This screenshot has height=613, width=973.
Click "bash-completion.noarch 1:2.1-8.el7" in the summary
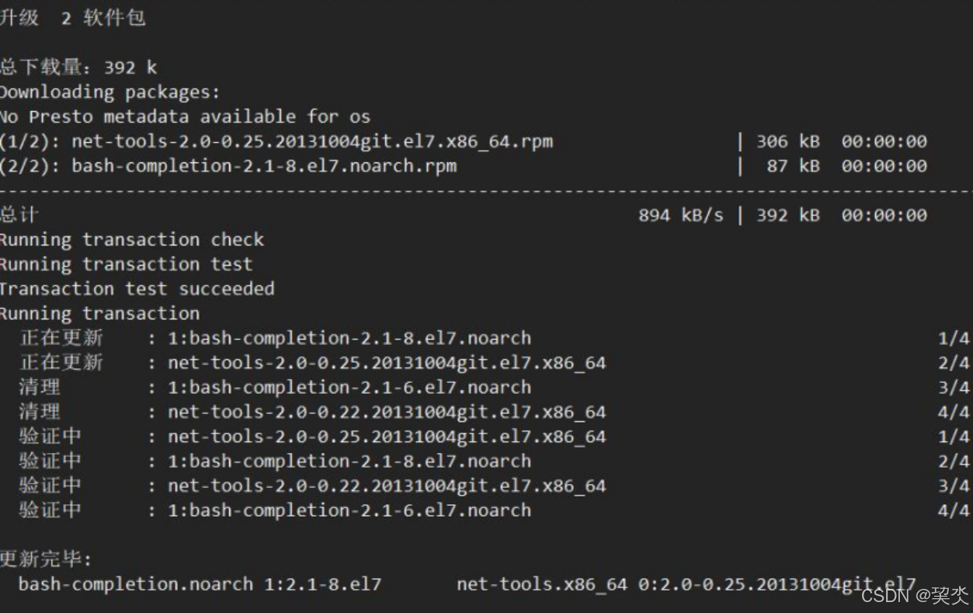[x=200, y=584]
